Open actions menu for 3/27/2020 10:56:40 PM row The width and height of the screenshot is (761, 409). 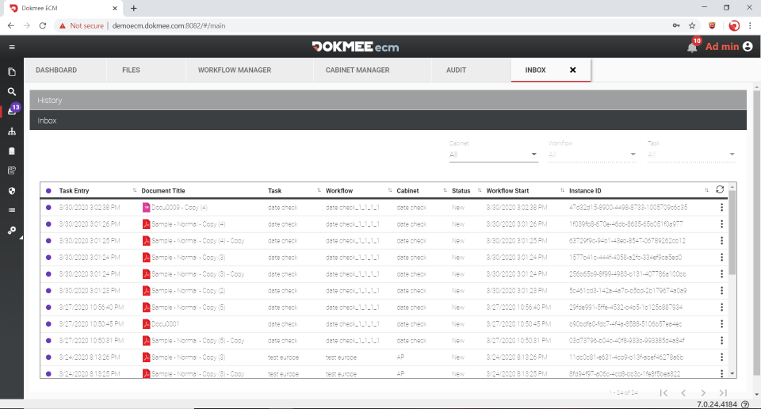click(721, 307)
